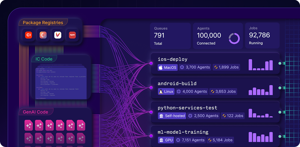The width and height of the screenshot is (300, 147).
Task: Click the 122 Jobs badge
Action: [233, 116]
